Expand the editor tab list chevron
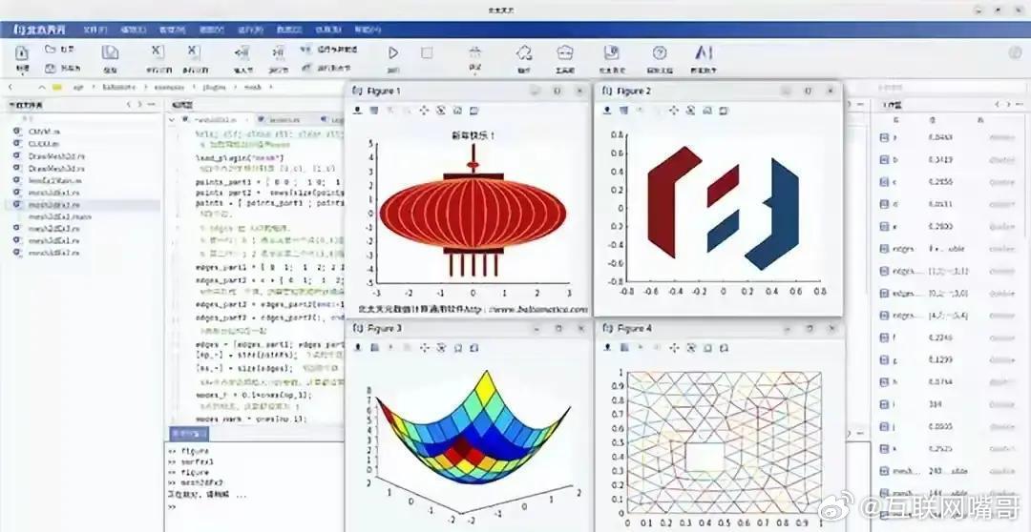 pyautogui.click(x=172, y=120)
